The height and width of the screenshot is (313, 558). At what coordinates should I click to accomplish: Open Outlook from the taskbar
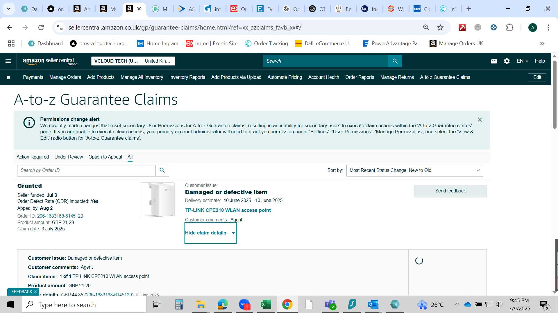pyautogui.click(x=373, y=305)
